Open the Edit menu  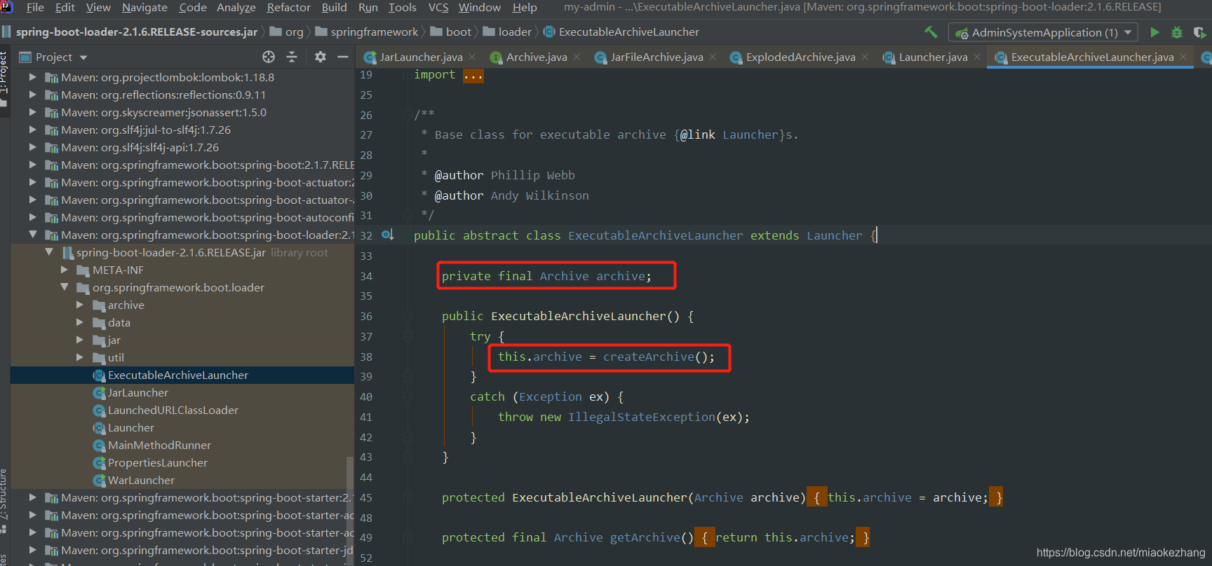(x=65, y=7)
